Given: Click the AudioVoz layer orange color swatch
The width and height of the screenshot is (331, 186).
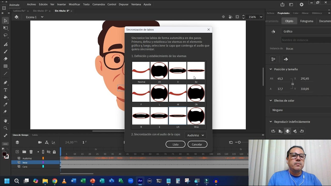Looking at the screenshot, I should pyautogui.click(x=43, y=158).
